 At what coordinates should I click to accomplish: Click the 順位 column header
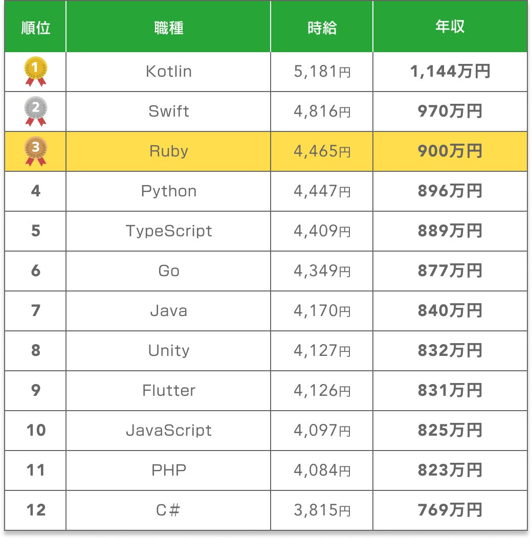(36, 27)
